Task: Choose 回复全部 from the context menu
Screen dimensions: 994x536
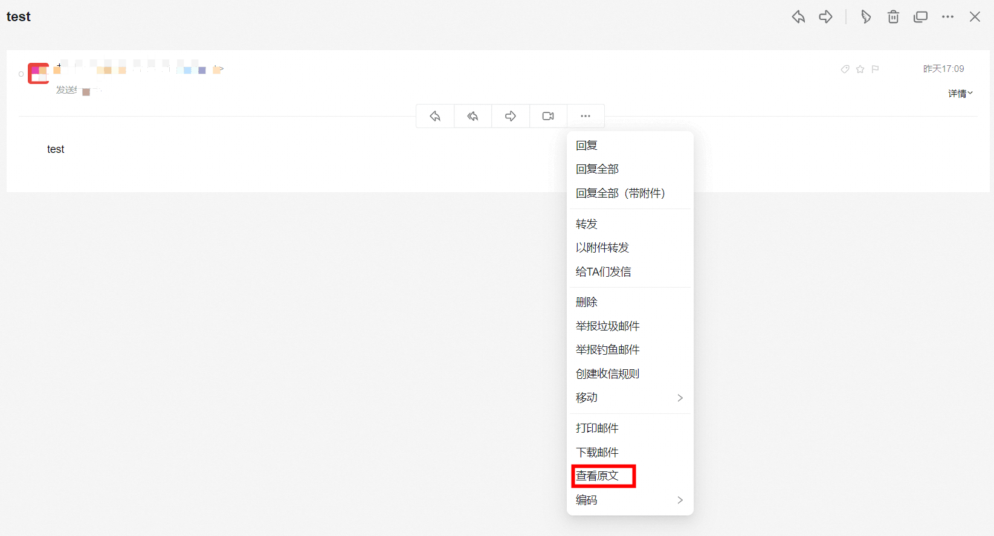Action: click(x=630, y=169)
